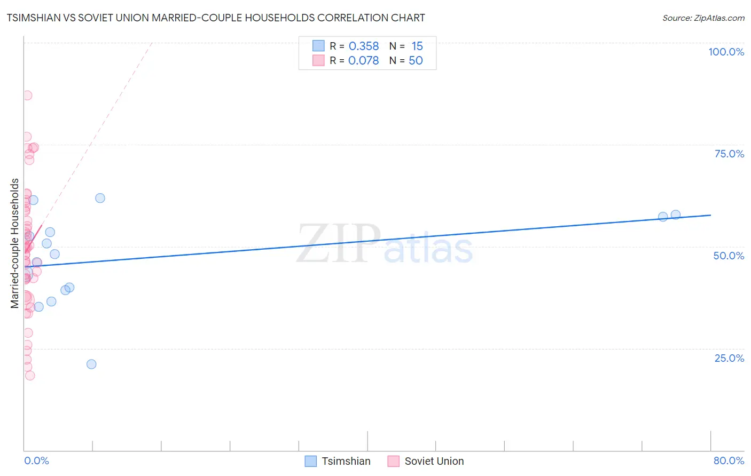
Task: Click the Married-couple Households axis title
Action: pyautogui.click(x=15, y=243)
